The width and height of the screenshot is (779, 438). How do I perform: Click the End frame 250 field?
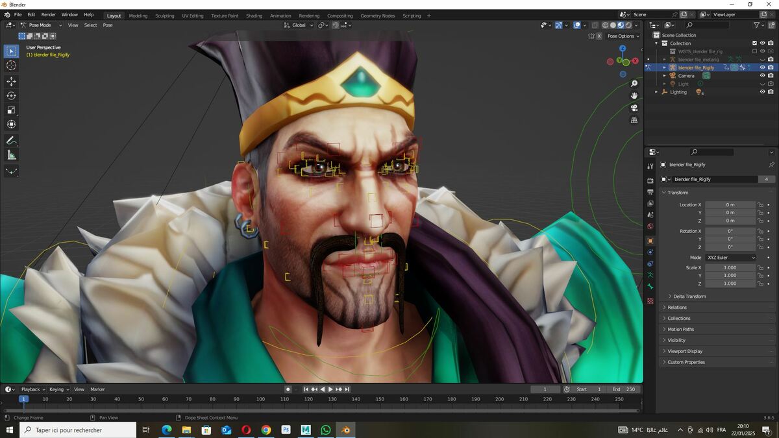pos(624,389)
